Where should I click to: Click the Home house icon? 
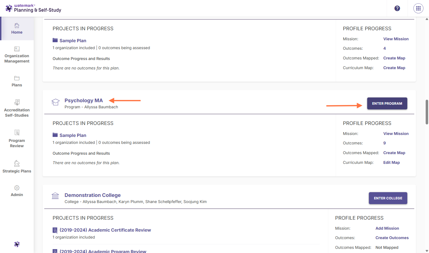pos(17,26)
